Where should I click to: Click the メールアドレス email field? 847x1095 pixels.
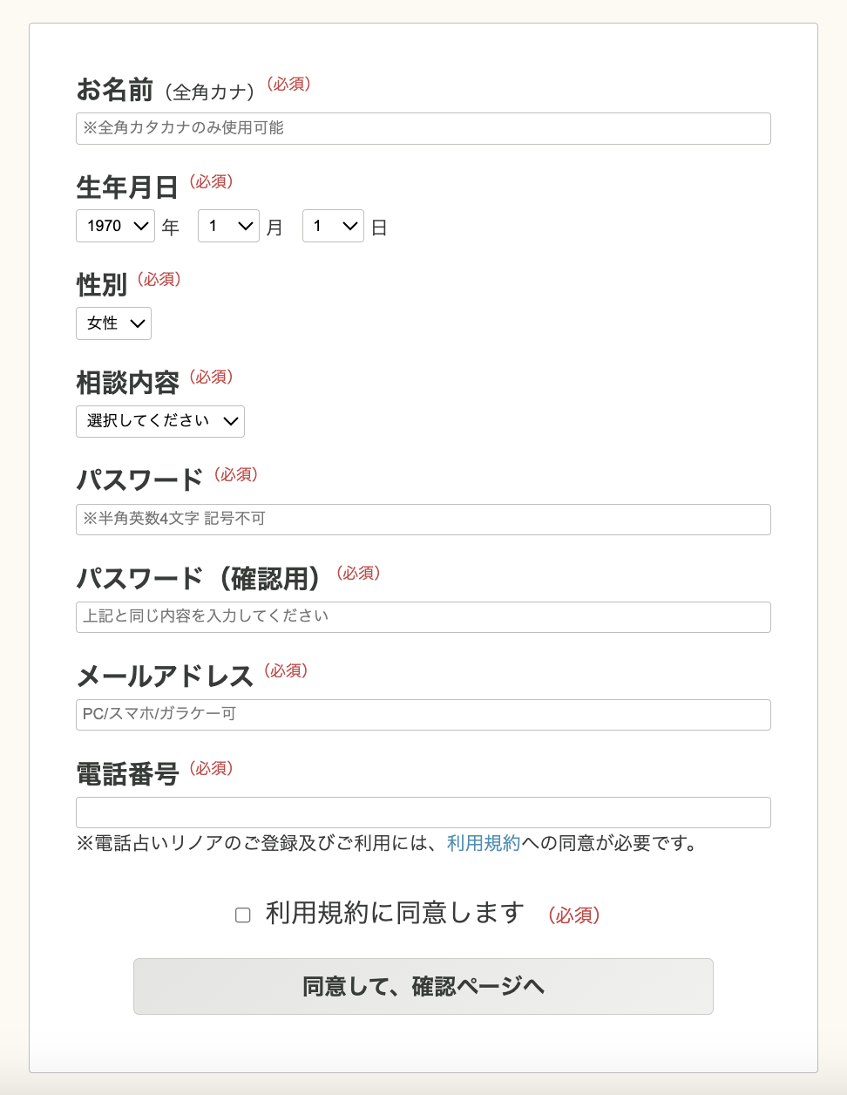[423, 714]
